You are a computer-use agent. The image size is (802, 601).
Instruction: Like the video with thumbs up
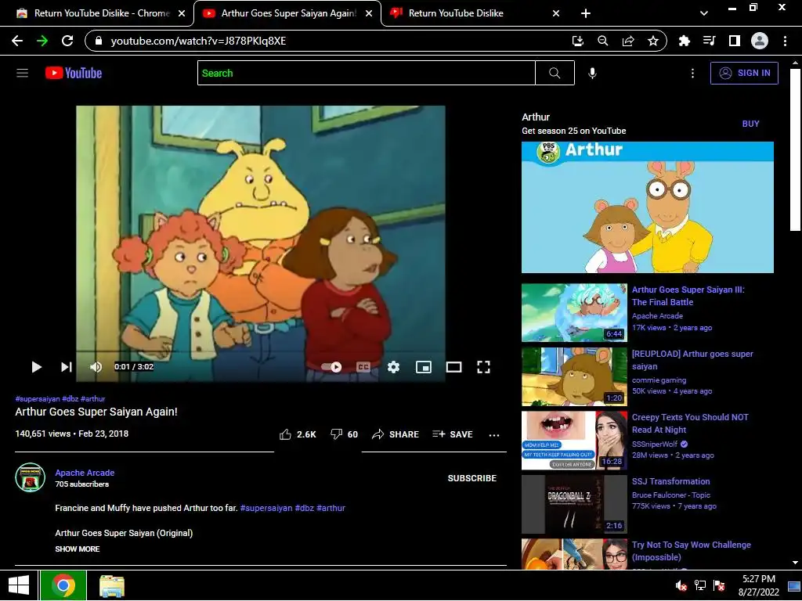pyautogui.click(x=298, y=434)
